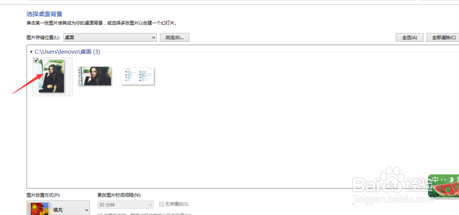Click the 浏览(B)... button
The width and height of the screenshot is (459, 215).
tap(174, 38)
